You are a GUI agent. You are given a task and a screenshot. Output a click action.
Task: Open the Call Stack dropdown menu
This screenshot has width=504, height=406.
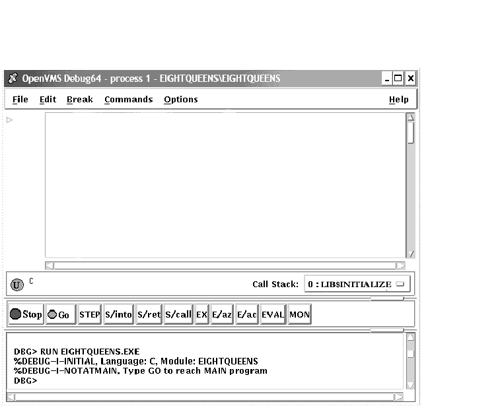tap(357, 285)
